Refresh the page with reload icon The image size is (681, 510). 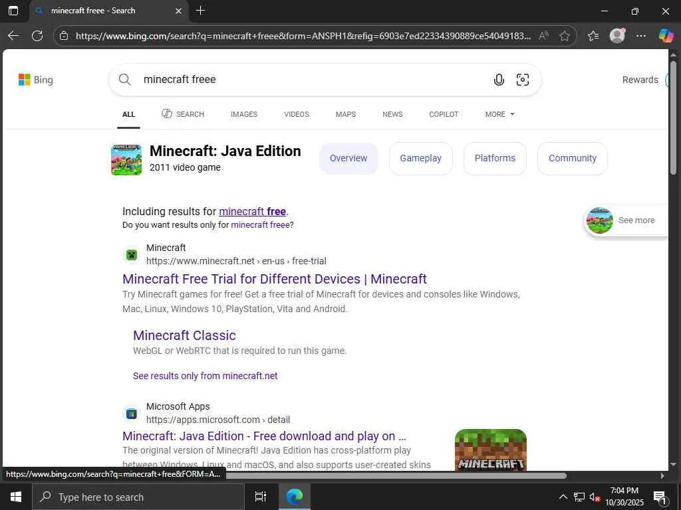click(x=37, y=36)
